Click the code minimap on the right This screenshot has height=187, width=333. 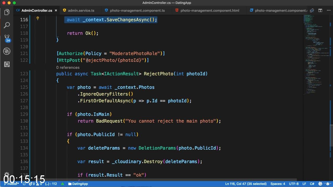pyautogui.click(x=316, y=55)
